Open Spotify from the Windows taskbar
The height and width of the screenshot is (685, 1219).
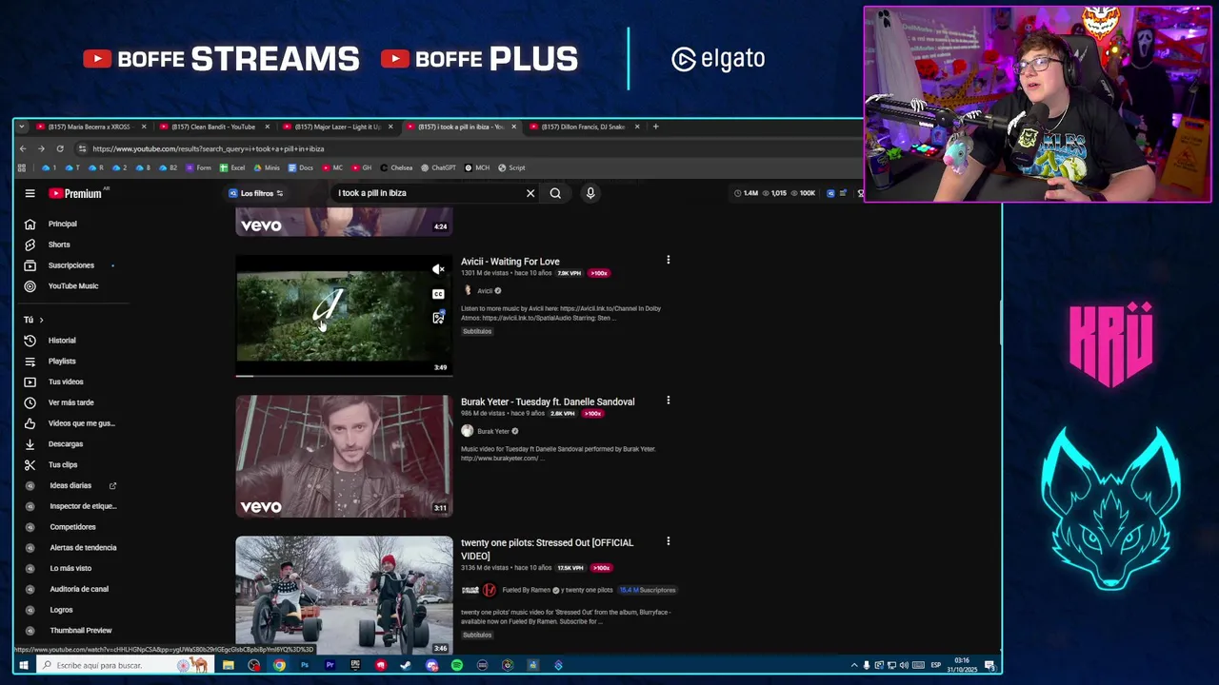pos(457,665)
